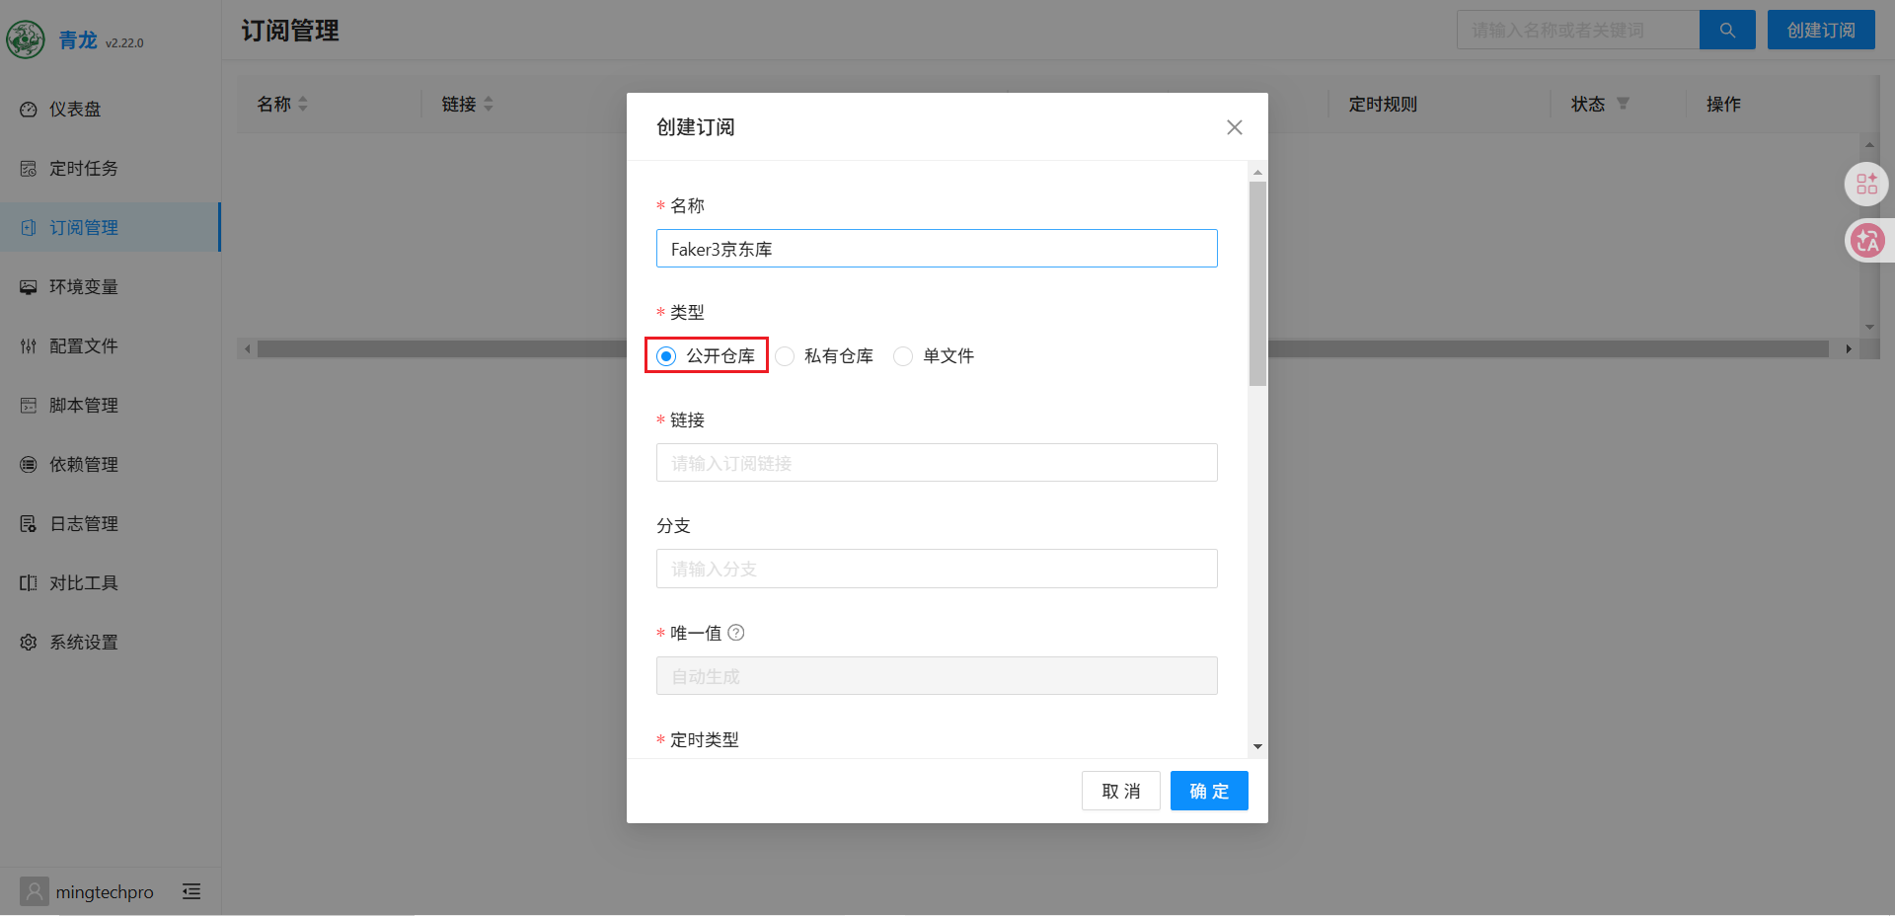Viewport: 1895px width, 916px height.
Task: Focus the top search keyword field
Action: tap(1577, 30)
